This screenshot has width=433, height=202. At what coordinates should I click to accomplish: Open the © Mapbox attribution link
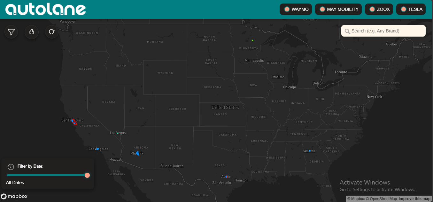point(356,199)
